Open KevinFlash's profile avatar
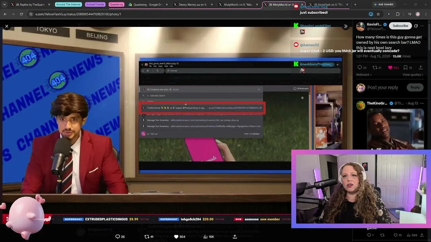 tap(361, 27)
